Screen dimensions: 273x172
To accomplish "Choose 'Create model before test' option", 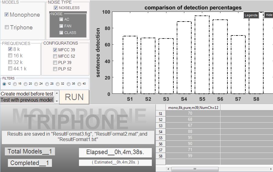I will click(x=27, y=94).
